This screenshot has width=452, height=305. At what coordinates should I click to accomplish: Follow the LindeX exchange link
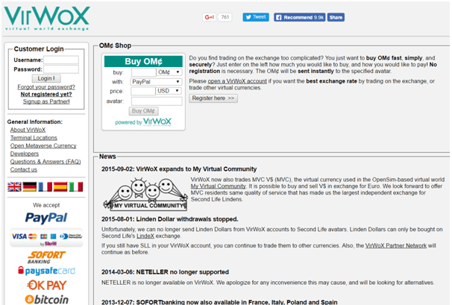coord(145,236)
